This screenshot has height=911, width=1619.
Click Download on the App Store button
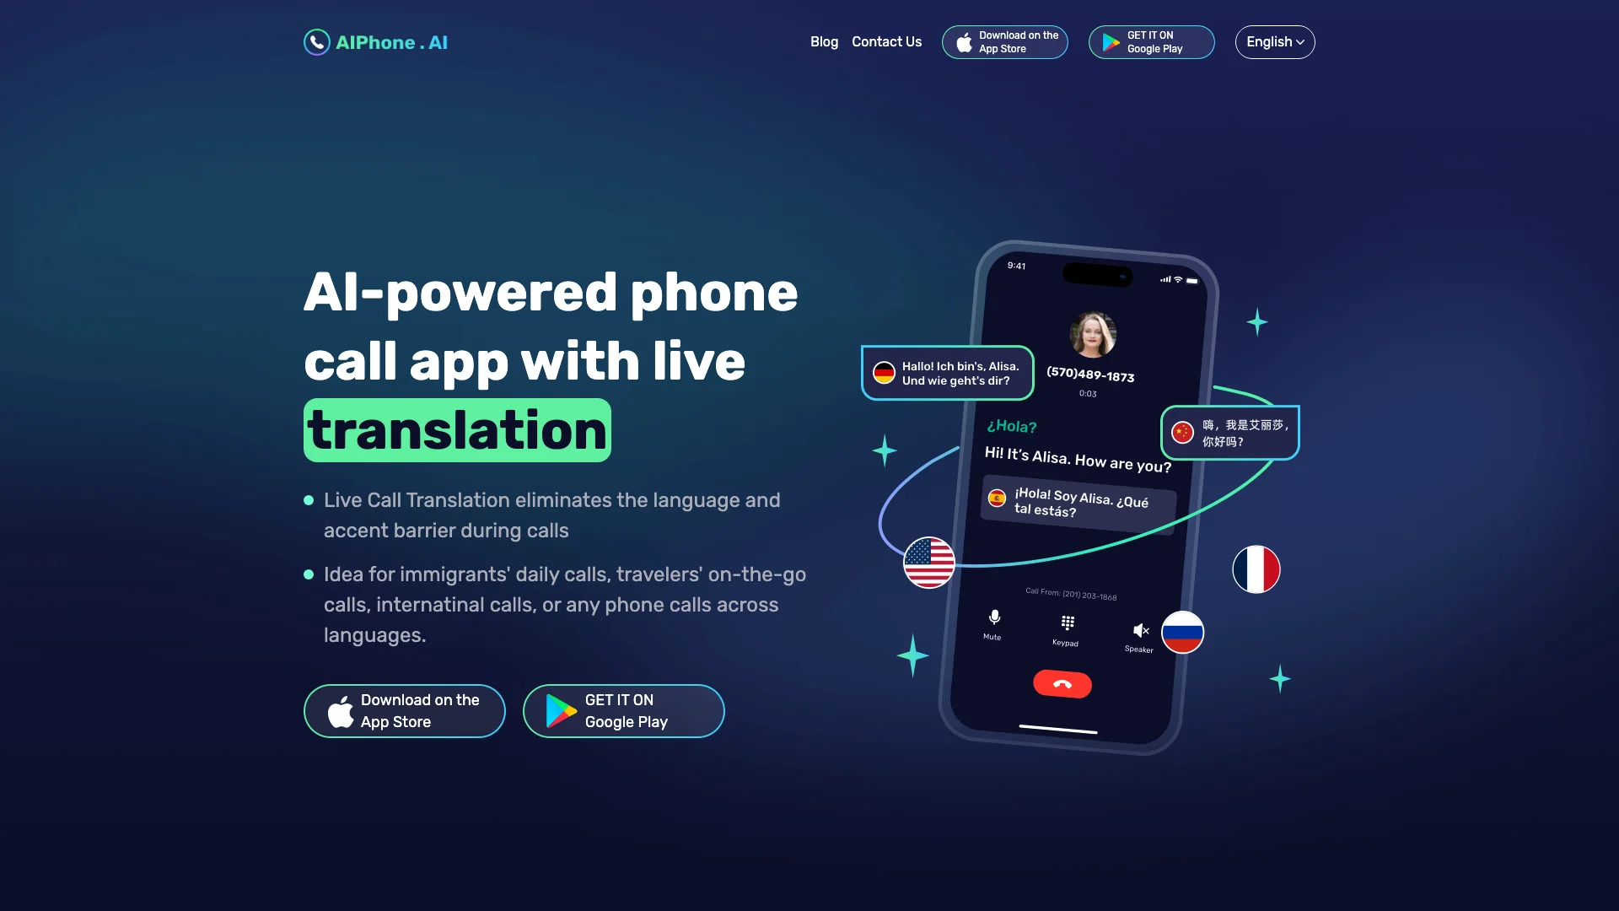click(404, 711)
